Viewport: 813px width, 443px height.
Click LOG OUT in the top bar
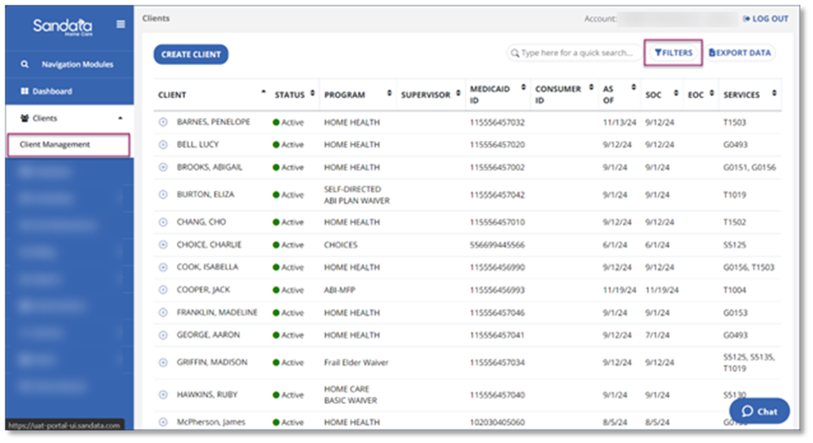point(765,19)
